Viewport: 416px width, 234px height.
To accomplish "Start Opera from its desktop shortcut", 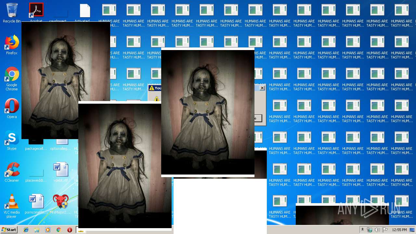I will tap(12, 109).
